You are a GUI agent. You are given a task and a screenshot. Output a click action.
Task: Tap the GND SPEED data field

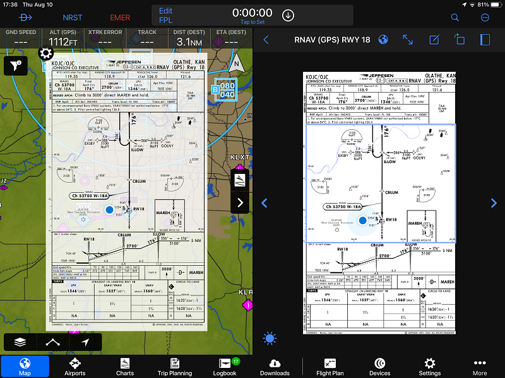21,38
